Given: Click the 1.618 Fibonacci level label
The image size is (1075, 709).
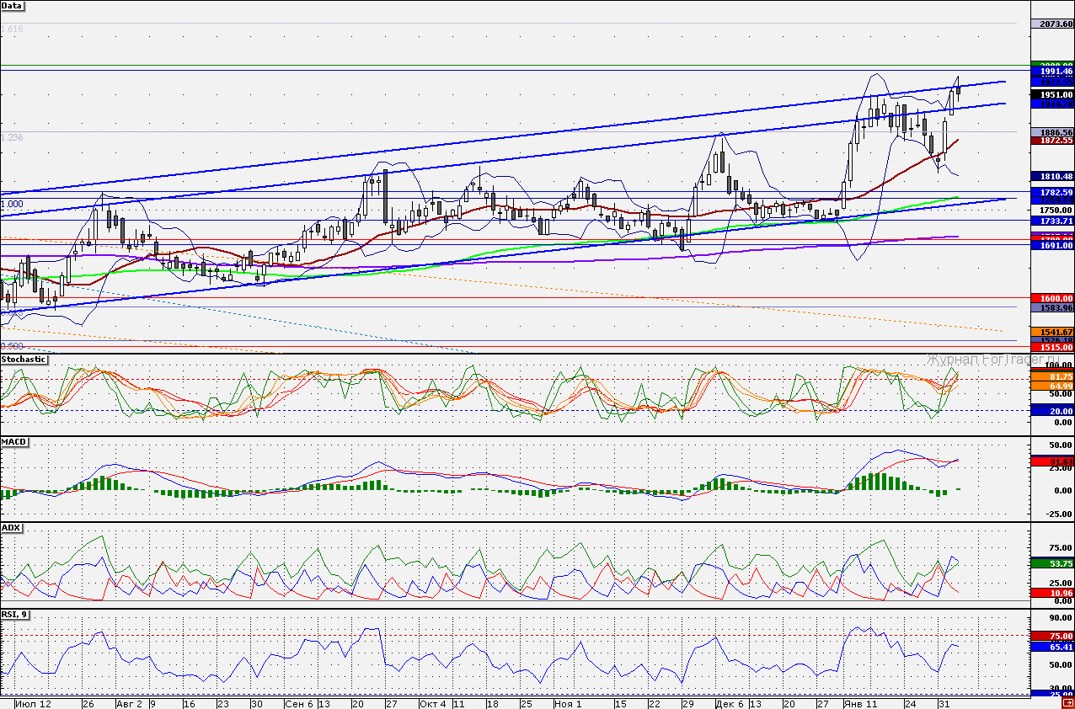Looking at the screenshot, I should (13, 29).
